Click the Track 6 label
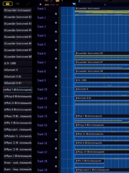 [41, 53]
